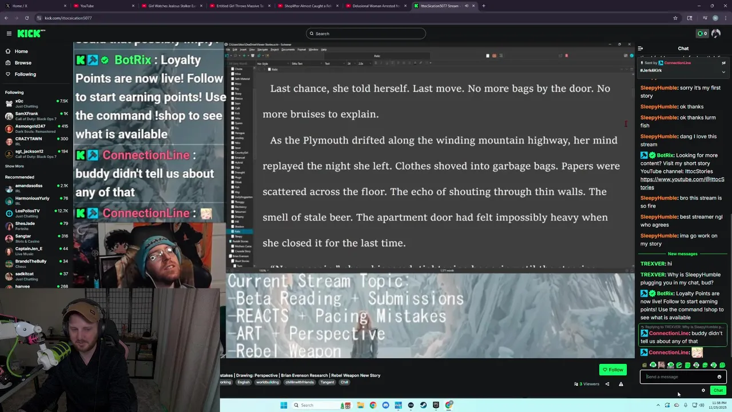The height and width of the screenshot is (412, 732).
Task: Click the Kick search box
Action: [366, 34]
